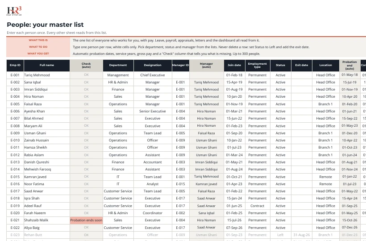Select the 'Probation ends soon' warning cell
This screenshot has height=241, width=366.
pos(86,220)
